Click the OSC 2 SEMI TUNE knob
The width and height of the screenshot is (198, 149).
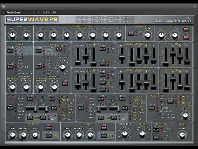point(63,67)
